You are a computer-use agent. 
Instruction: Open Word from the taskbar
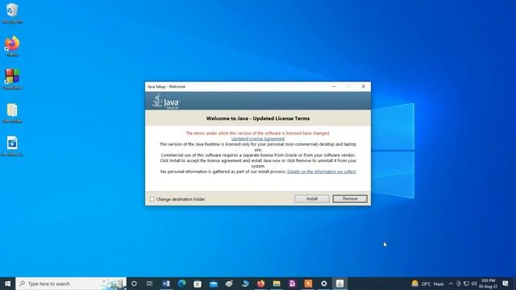pyautogui.click(x=166, y=284)
